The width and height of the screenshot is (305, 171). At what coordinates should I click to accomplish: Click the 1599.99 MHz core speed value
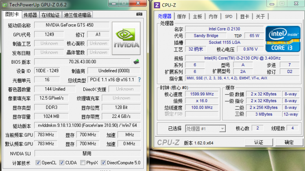tap(202, 94)
